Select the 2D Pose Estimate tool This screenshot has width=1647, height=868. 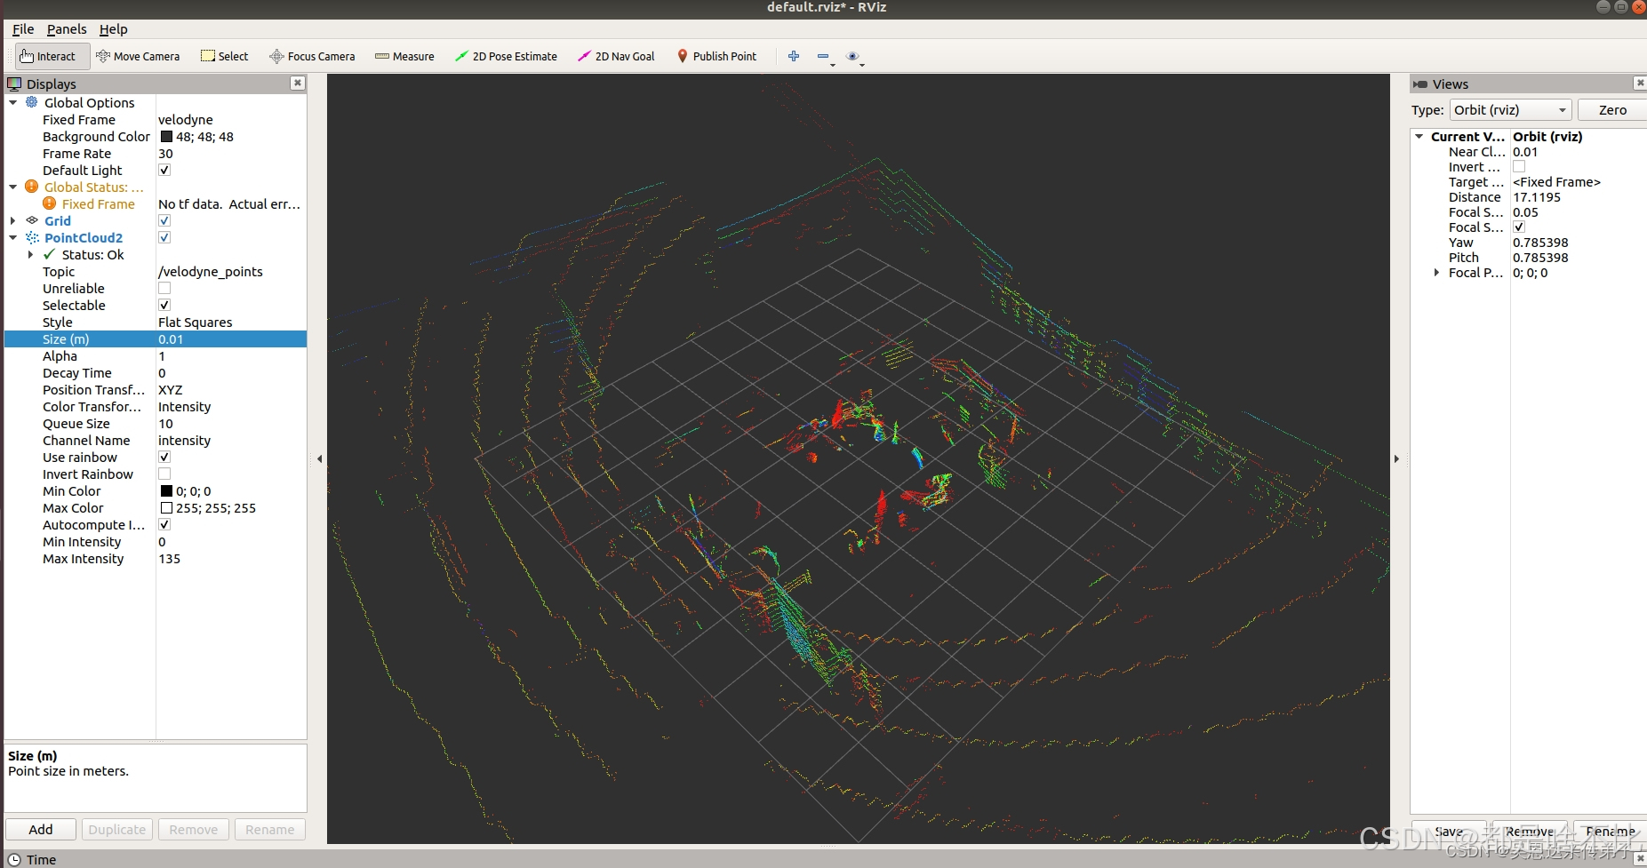click(506, 56)
